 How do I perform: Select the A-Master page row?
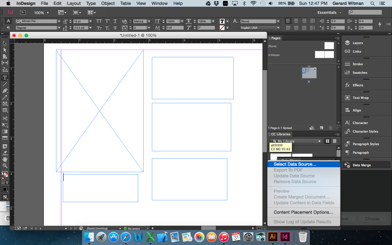(301, 55)
